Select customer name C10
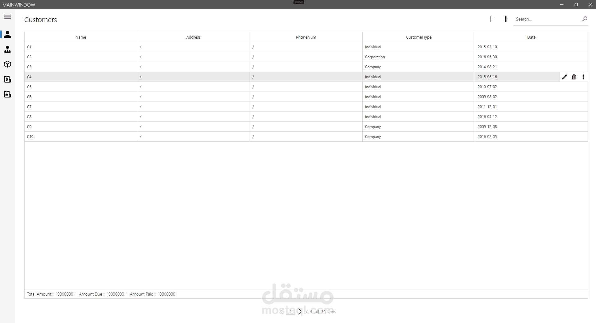The height and width of the screenshot is (323, 596). pos(30,137)
